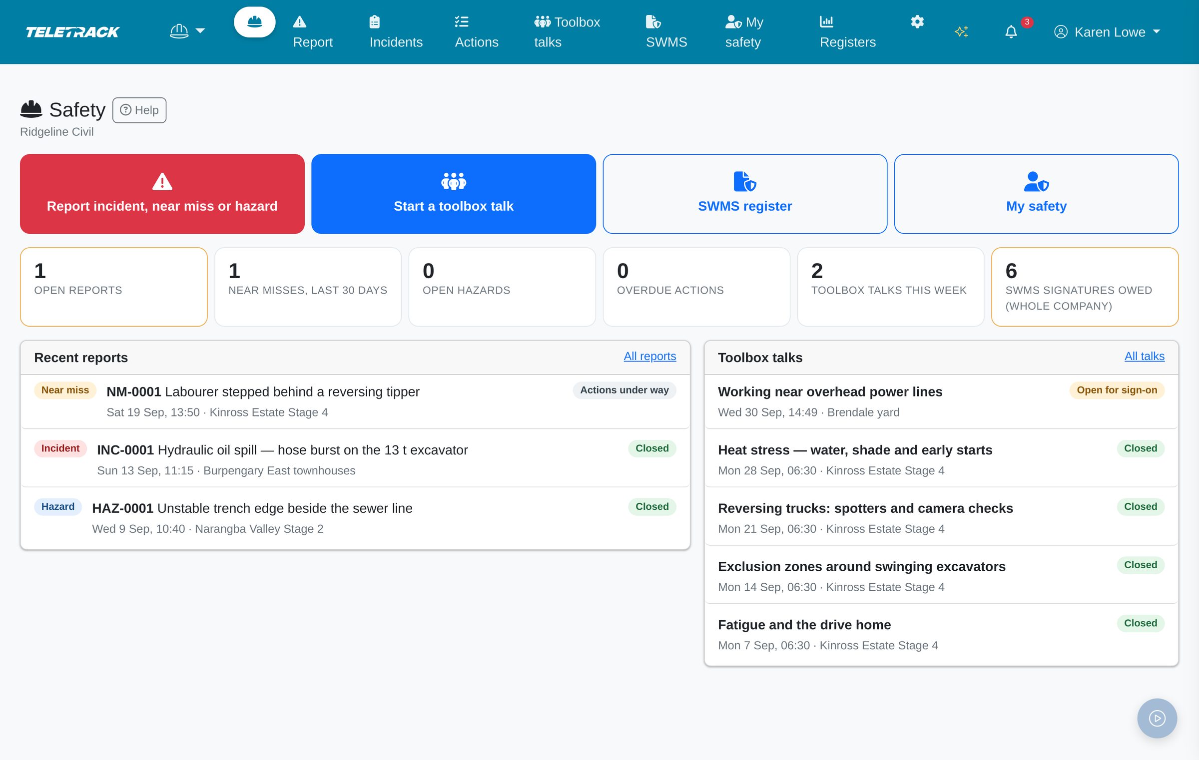Click the Actions under way status badge
Image resolution: width=1199 pixels, height=760 pixels.
624,390
